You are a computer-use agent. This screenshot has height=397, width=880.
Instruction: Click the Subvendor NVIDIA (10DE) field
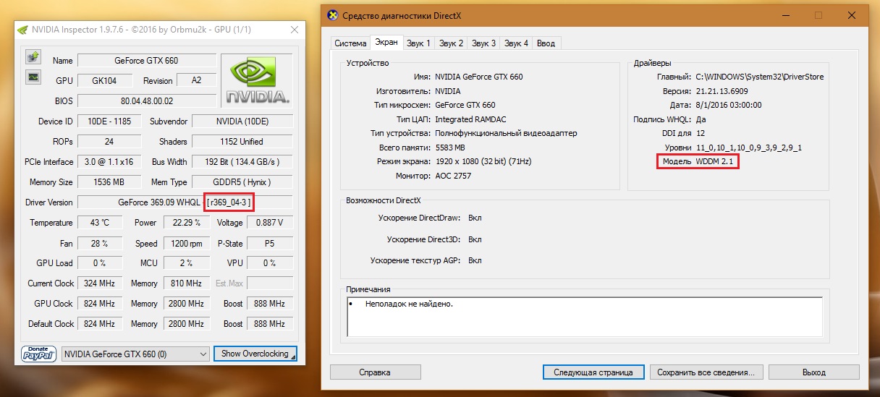point(242,121)
